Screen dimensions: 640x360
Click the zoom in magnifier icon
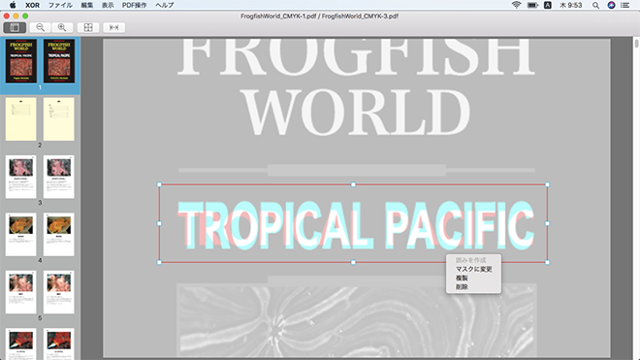pyautogui.click(x=62, y=27)
